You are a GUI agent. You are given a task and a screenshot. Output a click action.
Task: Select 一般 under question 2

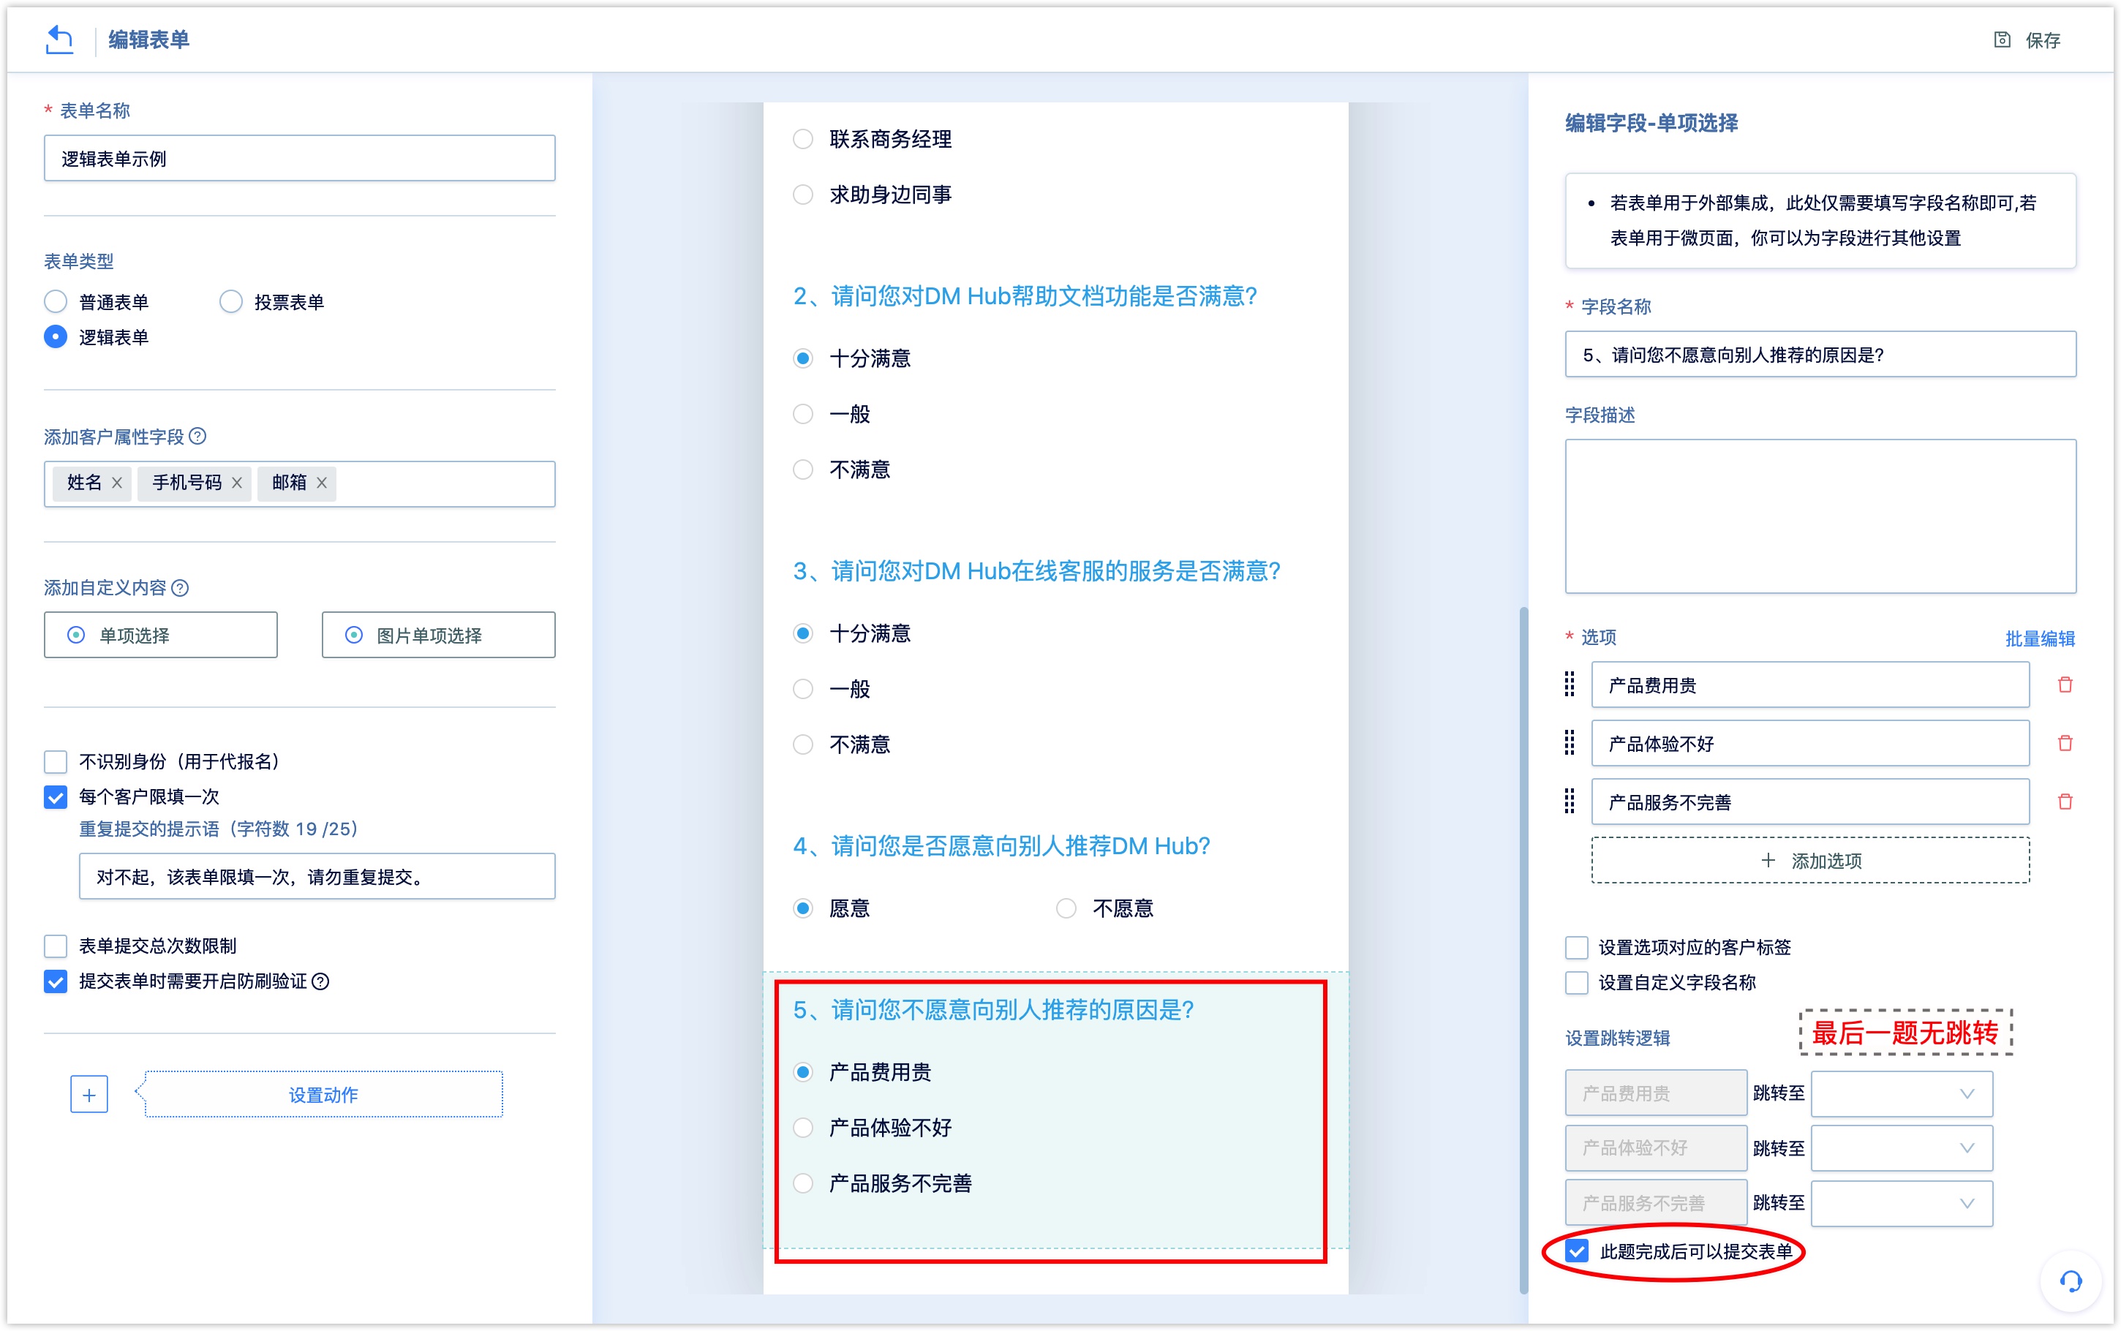(802, 414)
